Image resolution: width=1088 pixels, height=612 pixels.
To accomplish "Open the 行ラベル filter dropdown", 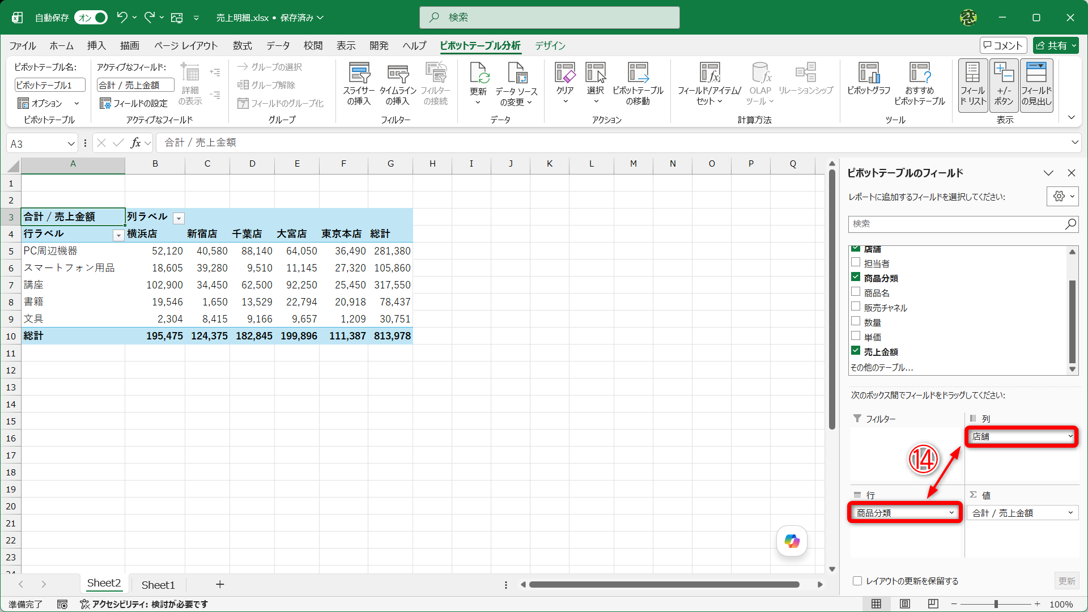I will click(x=118, y=235).
